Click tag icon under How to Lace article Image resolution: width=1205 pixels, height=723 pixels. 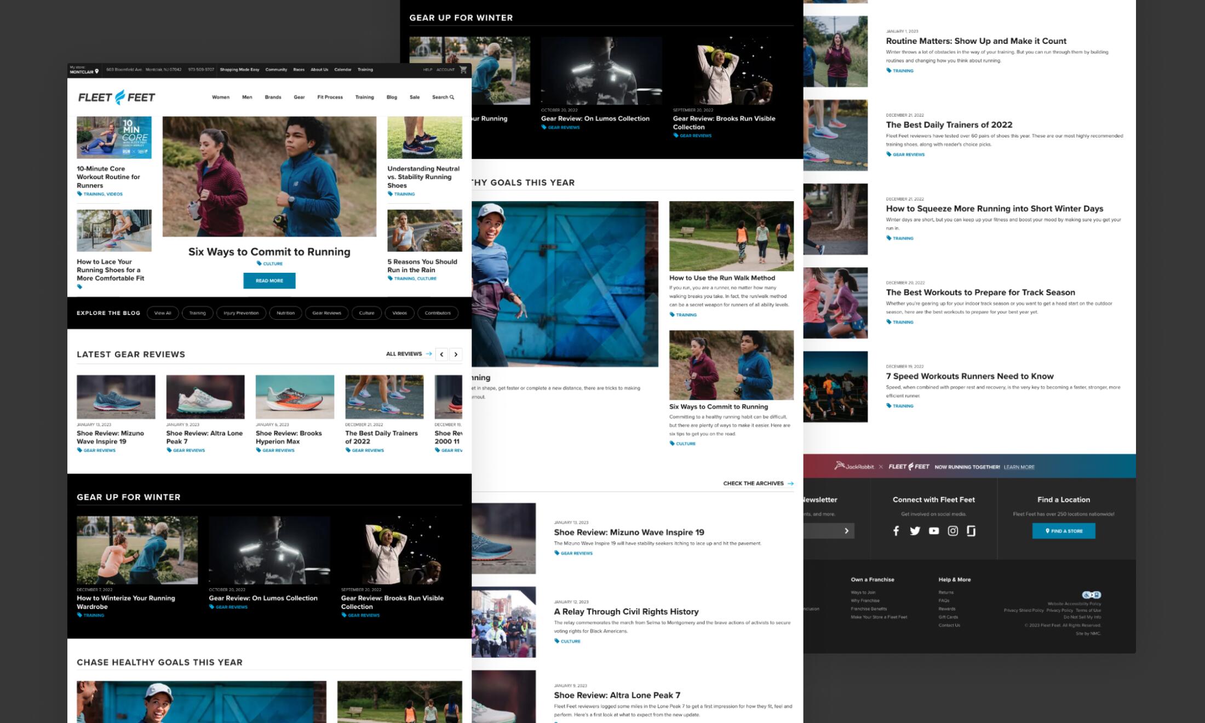79,286
